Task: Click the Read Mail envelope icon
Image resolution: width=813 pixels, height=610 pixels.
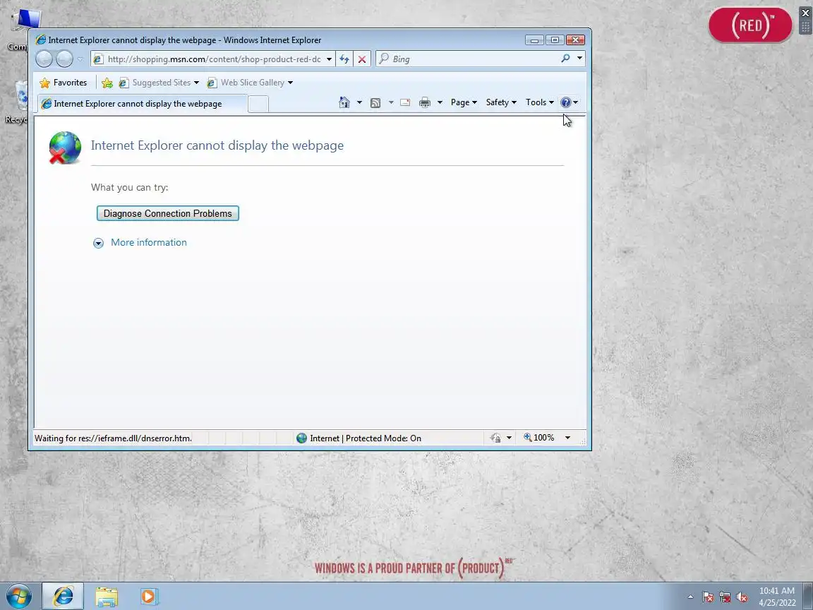Action: 405,102
